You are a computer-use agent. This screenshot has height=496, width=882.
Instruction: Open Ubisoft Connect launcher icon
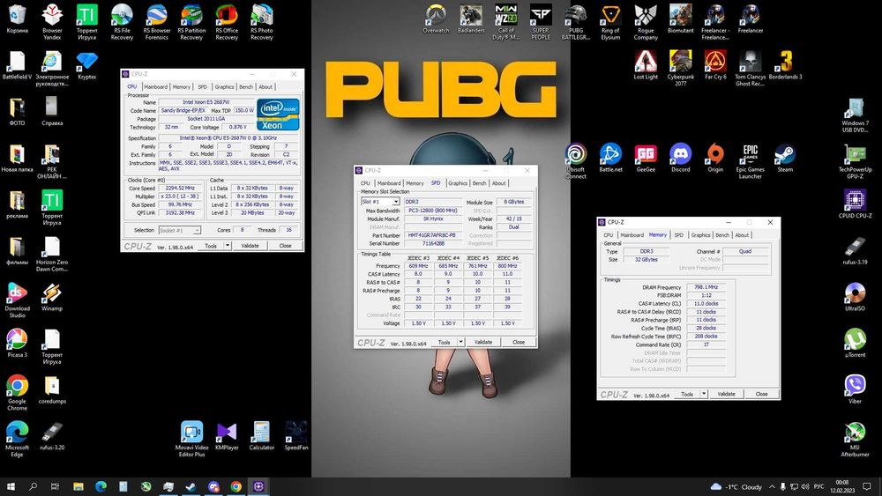575,161
